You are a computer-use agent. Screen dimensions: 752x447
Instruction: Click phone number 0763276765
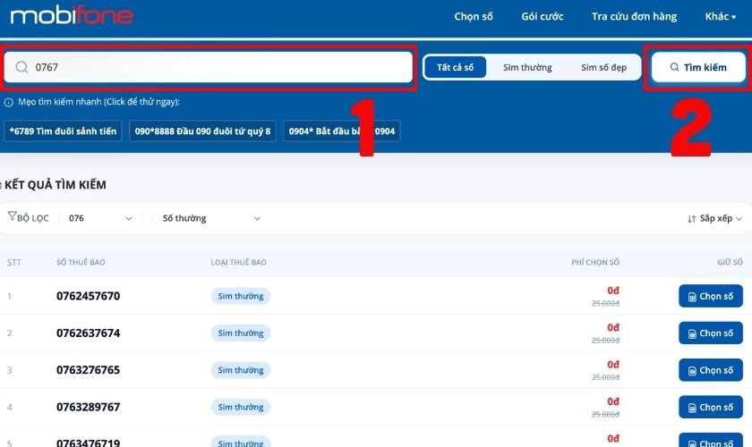point(89,370)
